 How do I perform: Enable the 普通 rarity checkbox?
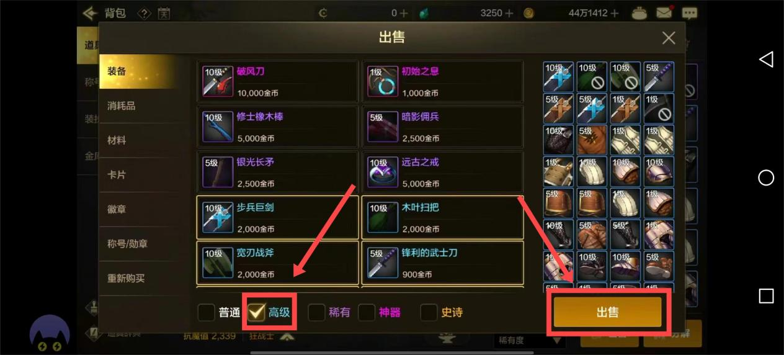[x=207, y=312]
